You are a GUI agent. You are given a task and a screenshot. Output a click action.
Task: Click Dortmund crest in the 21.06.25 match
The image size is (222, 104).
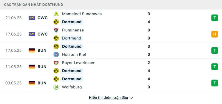pos(56,22)
